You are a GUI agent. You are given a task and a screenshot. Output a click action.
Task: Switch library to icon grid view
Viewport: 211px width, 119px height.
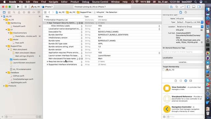tap(164, 117)
